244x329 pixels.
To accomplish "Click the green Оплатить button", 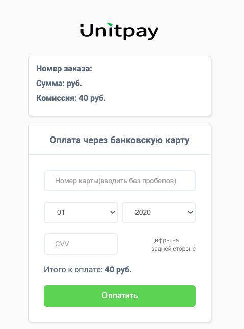I will click(120, 296).
